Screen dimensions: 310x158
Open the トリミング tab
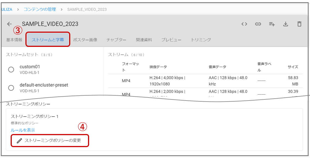201,40
